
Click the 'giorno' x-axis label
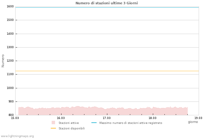tap(193, 122)
